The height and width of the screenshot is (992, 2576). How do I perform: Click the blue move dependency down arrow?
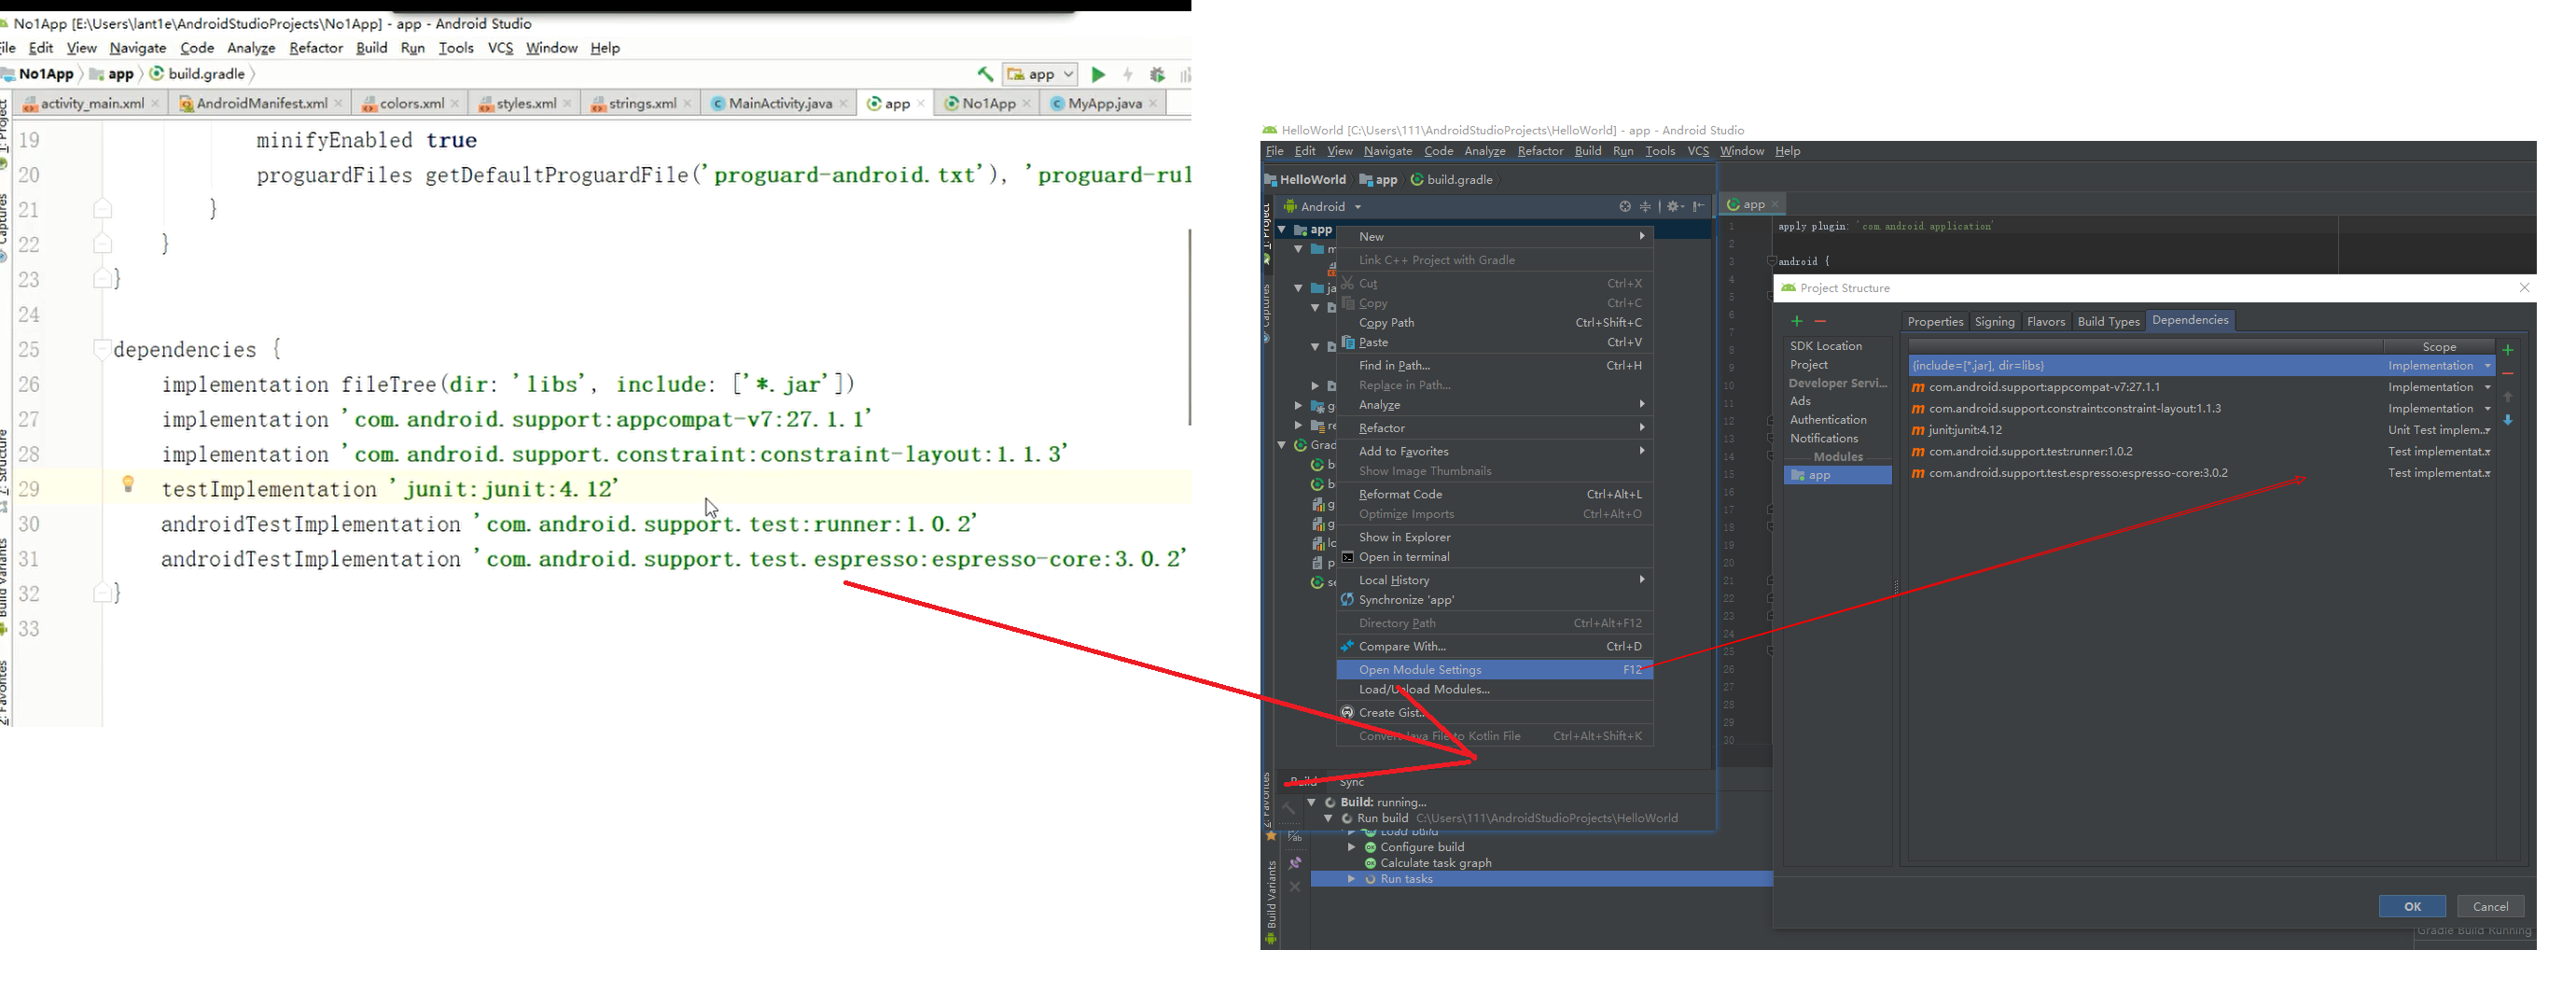click(2508, 420)
